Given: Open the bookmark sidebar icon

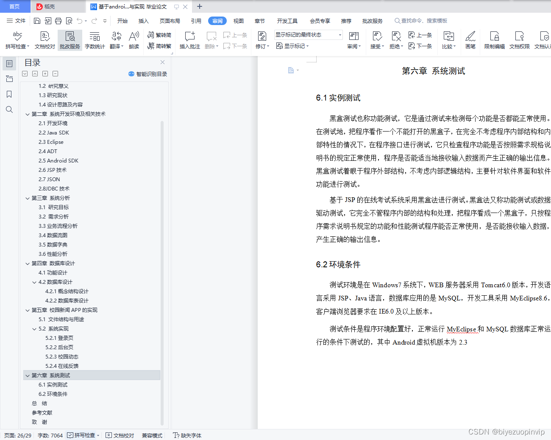Looking at the screenshot, I should [9, 94].
